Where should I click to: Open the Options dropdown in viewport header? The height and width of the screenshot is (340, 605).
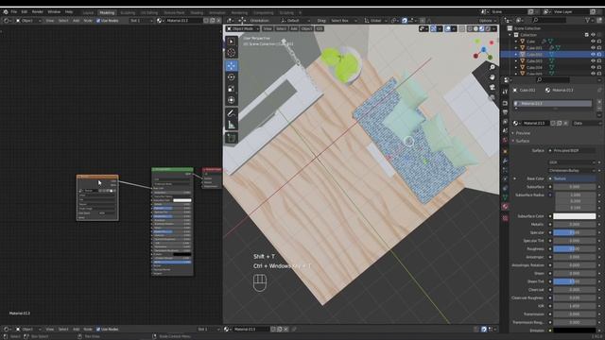point(488,21)
